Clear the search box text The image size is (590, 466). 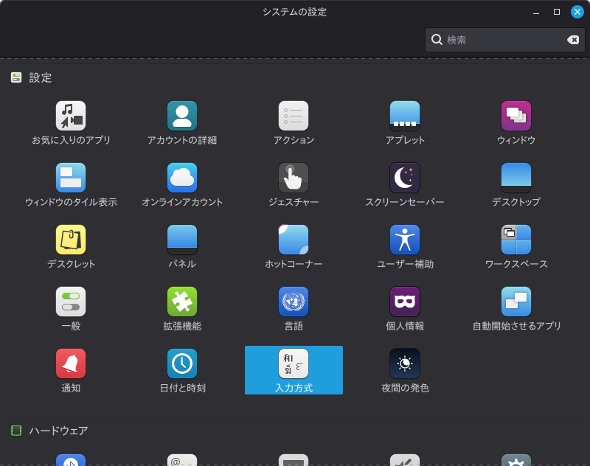(x=573, y=40)
